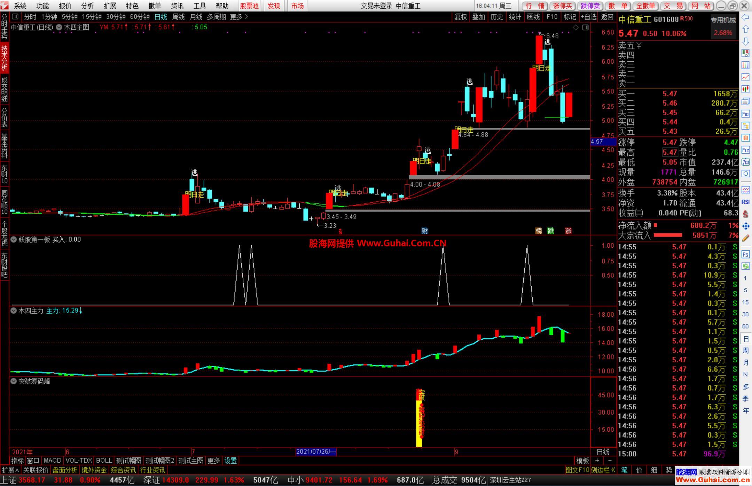Click the 复权 button
The height and width of the screenshot is (486, 752).
point(461,17)
